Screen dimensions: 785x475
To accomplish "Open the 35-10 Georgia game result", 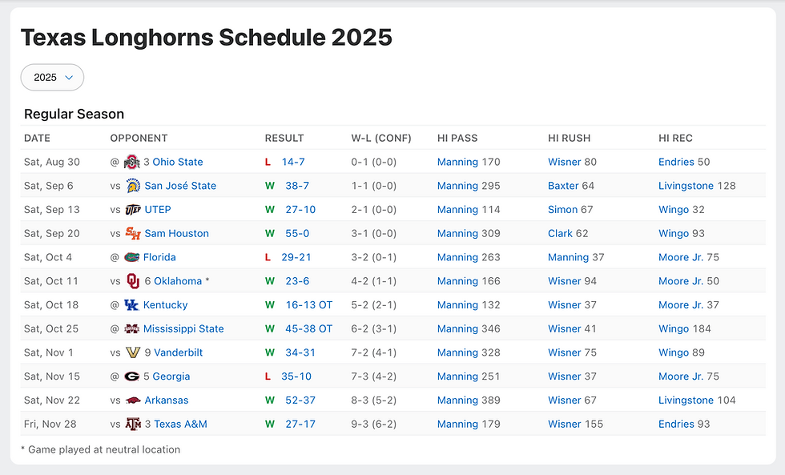I will 296,376.
